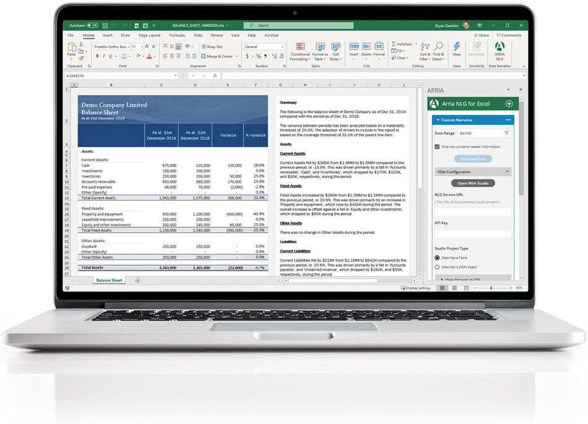Open the Comments button
This screenshot has width=588, height=424.
point(509,35)
